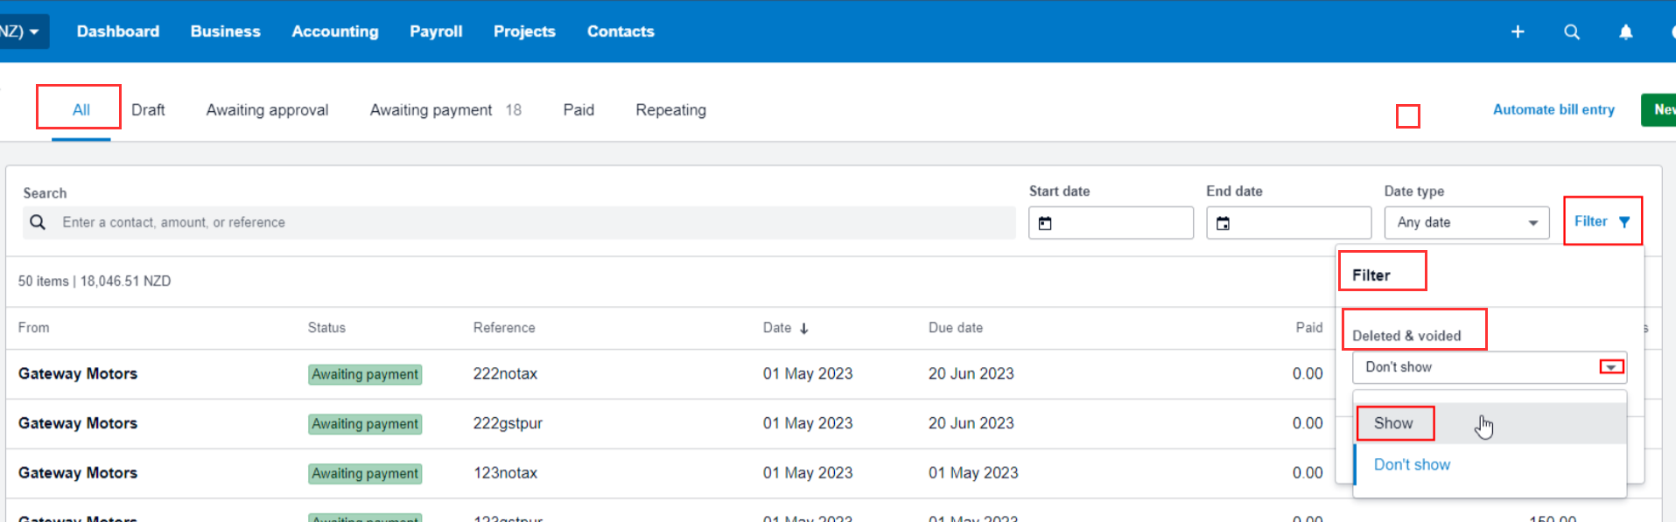Click the Automate bill entry link

point(1553,109)
